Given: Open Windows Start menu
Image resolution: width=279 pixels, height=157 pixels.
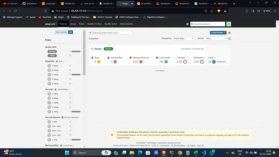Looking at the screenshot, I should click(67, 153).
